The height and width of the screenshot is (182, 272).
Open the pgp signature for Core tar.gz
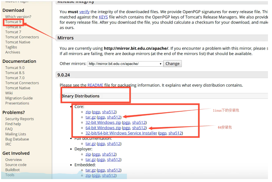tap(101, 117)
